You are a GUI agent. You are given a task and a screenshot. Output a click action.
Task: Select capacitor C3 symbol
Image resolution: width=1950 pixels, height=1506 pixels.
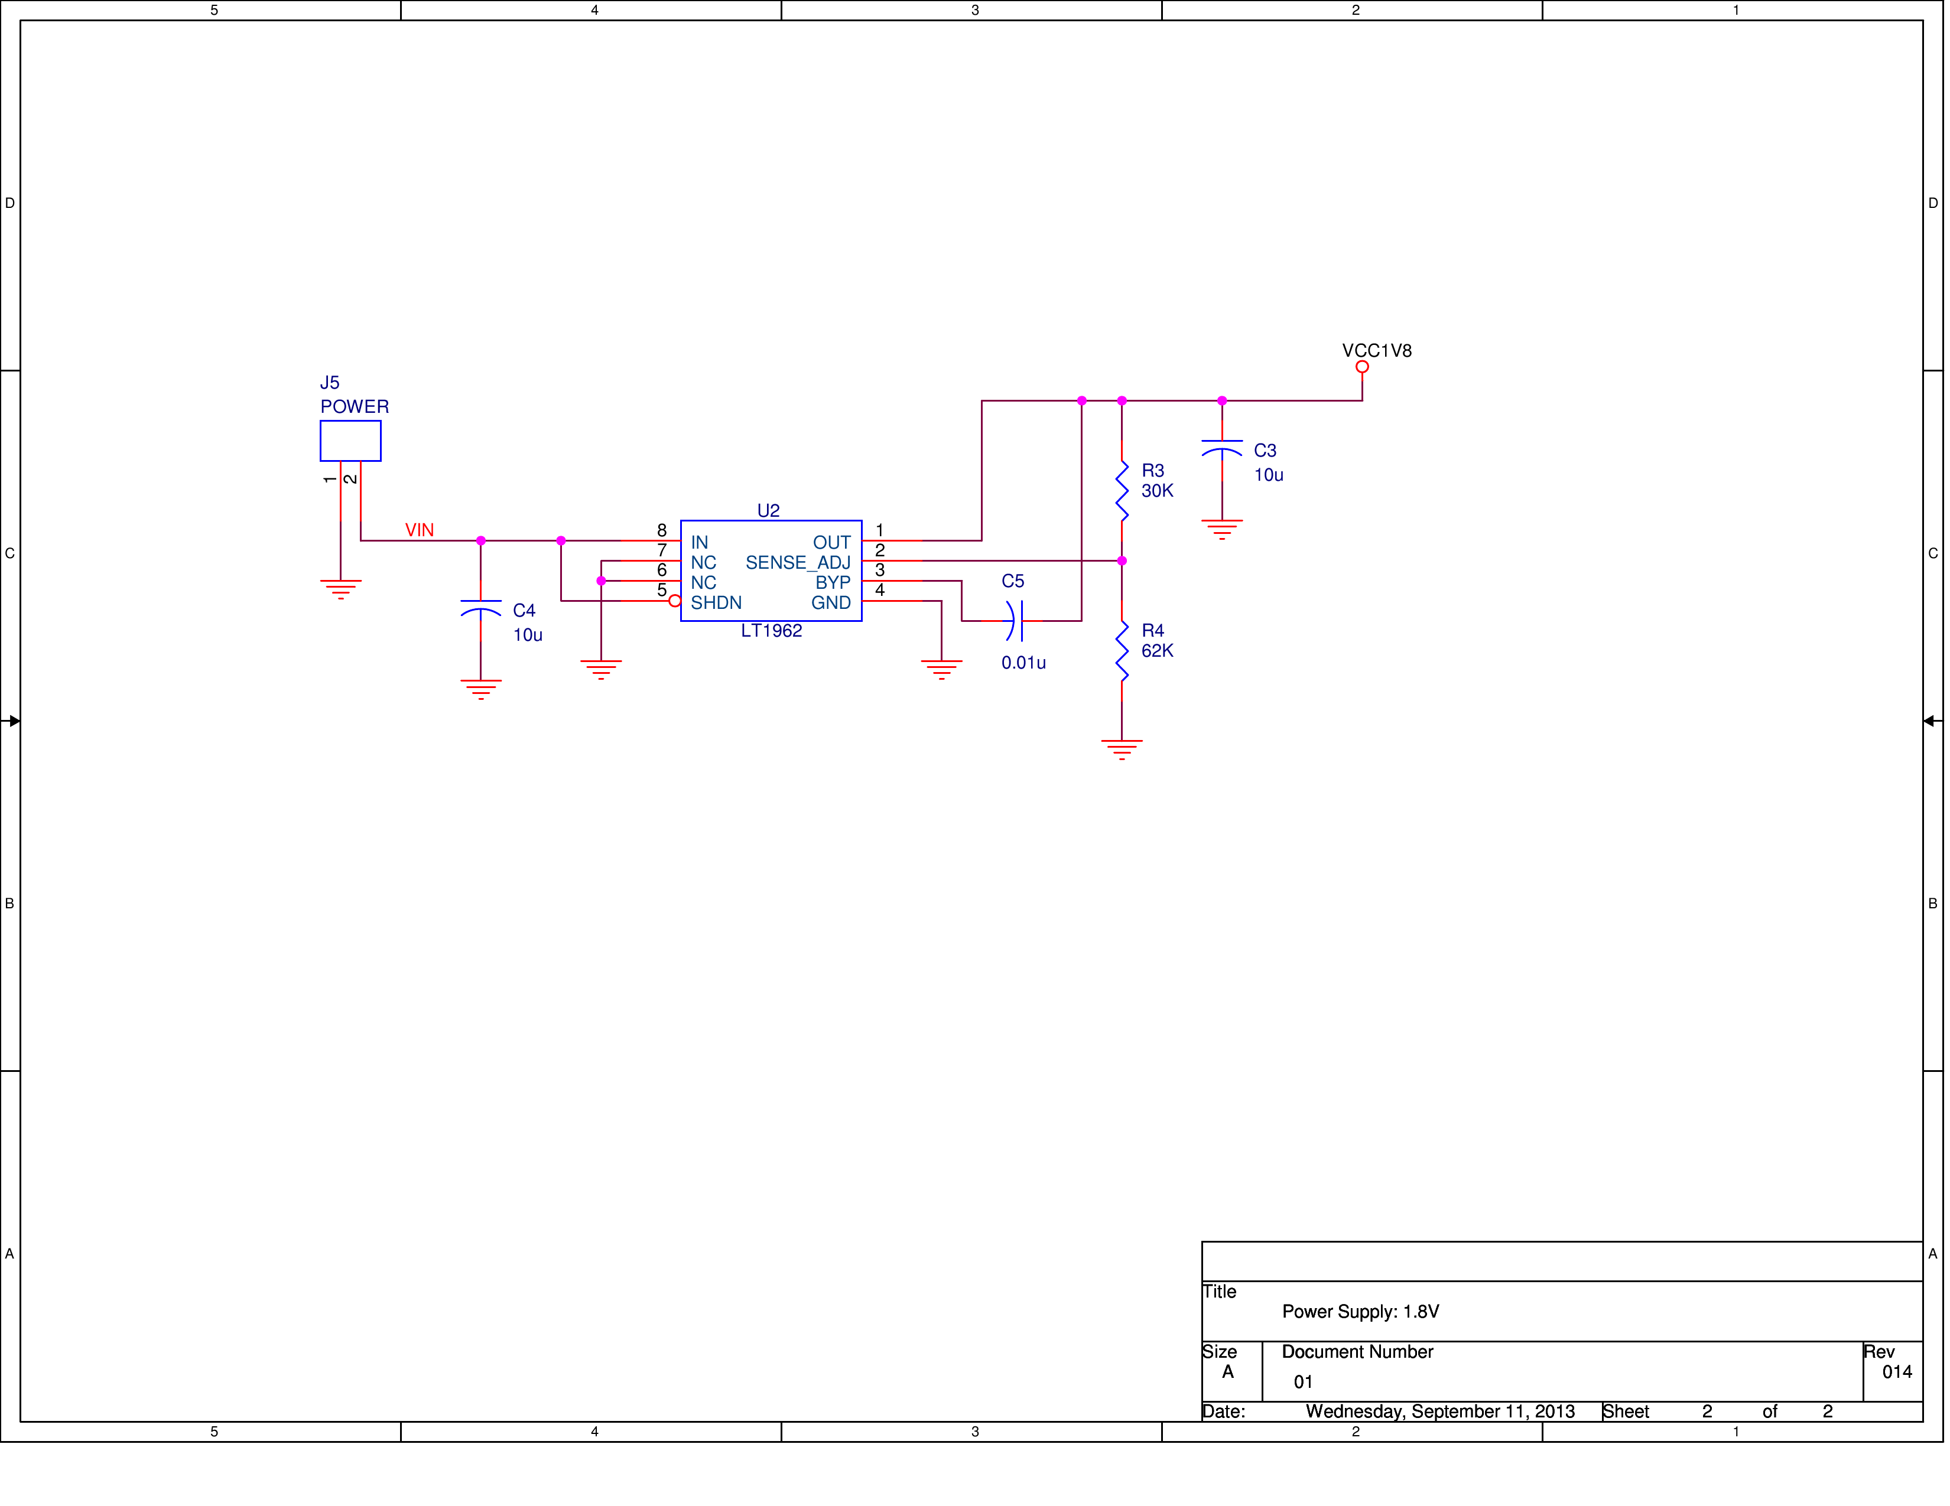click(1221, 448)
